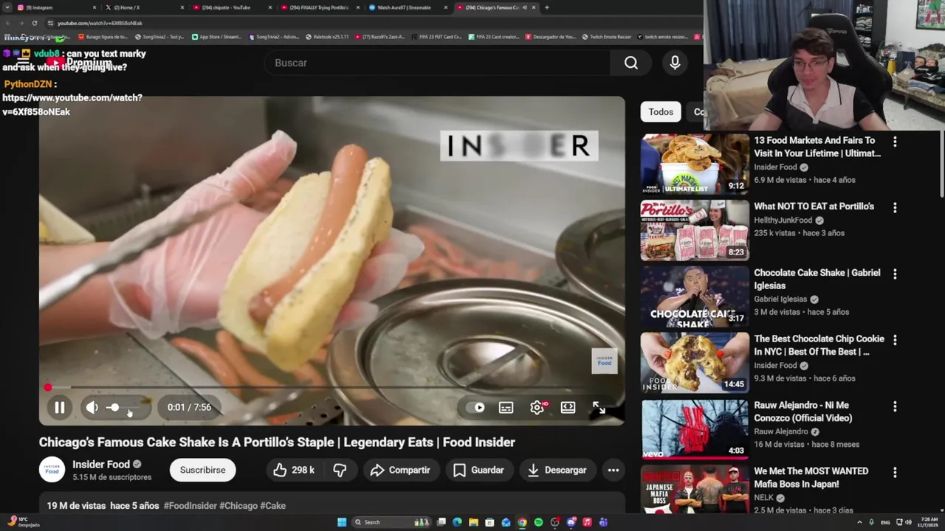Open File Explorer from taskbar

pyautogui.click(x=473, y=522)
